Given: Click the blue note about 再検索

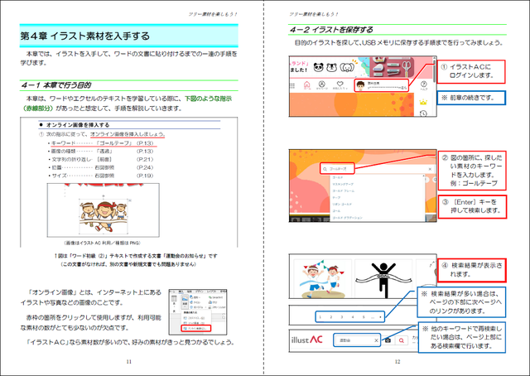Looking at the screenshot, I should pos(462,337).
